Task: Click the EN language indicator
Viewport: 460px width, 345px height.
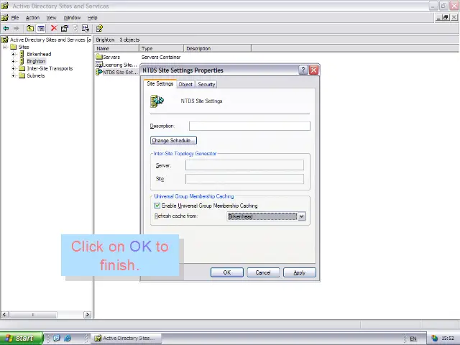Action: 413,339
